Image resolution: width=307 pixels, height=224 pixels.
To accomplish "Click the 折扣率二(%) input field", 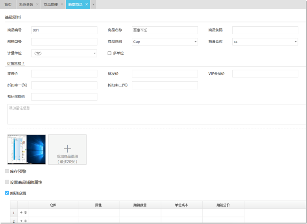I will [x=165, y=85].
